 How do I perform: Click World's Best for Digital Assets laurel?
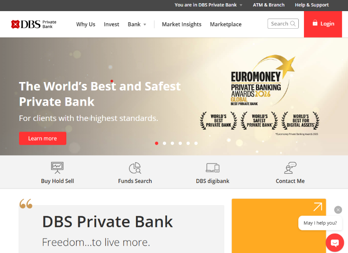tap(301, 121)
